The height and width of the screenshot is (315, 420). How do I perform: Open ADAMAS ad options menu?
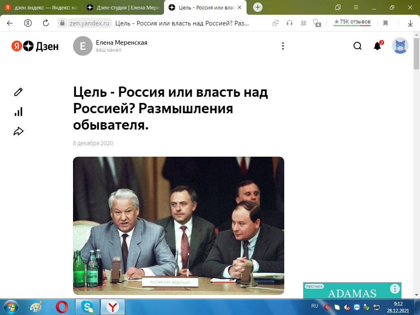pos(395,289)
